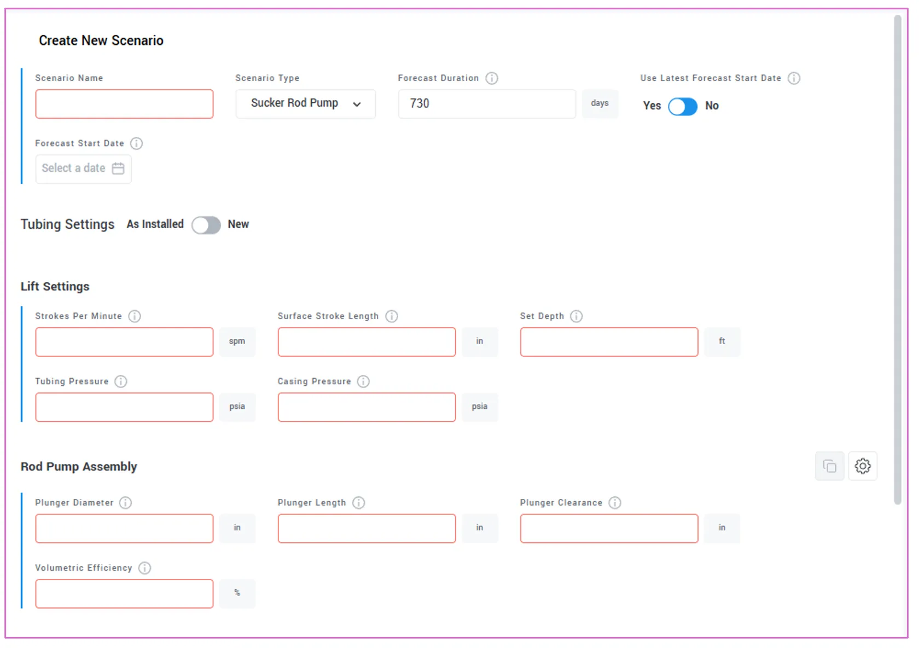Click the '%' unit label
Image resolution: width=919 pixels, height=649 pixels.
coord(237,593)
